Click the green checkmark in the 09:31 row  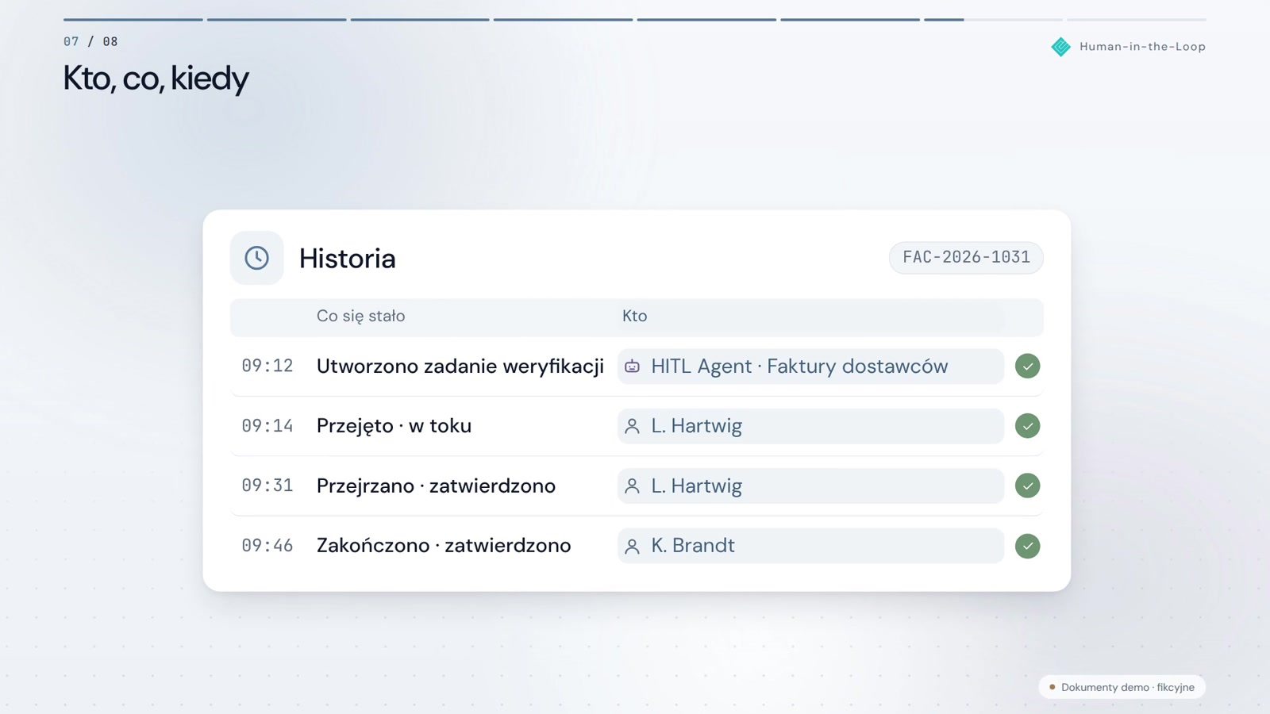click(1027, 486)
